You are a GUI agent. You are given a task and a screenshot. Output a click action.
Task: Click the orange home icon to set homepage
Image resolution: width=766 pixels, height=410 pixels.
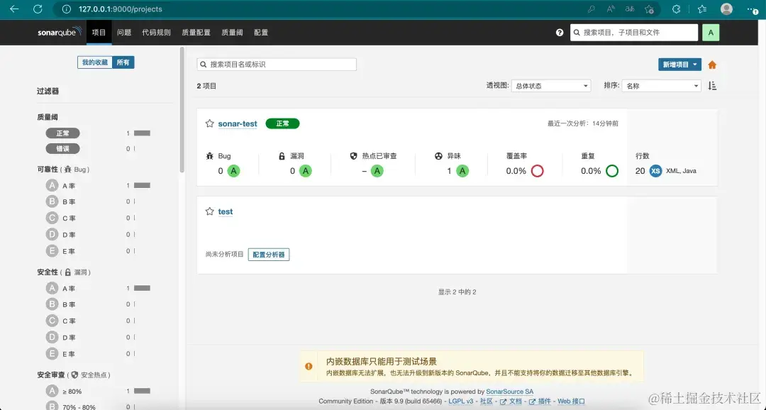pos(712,64)
